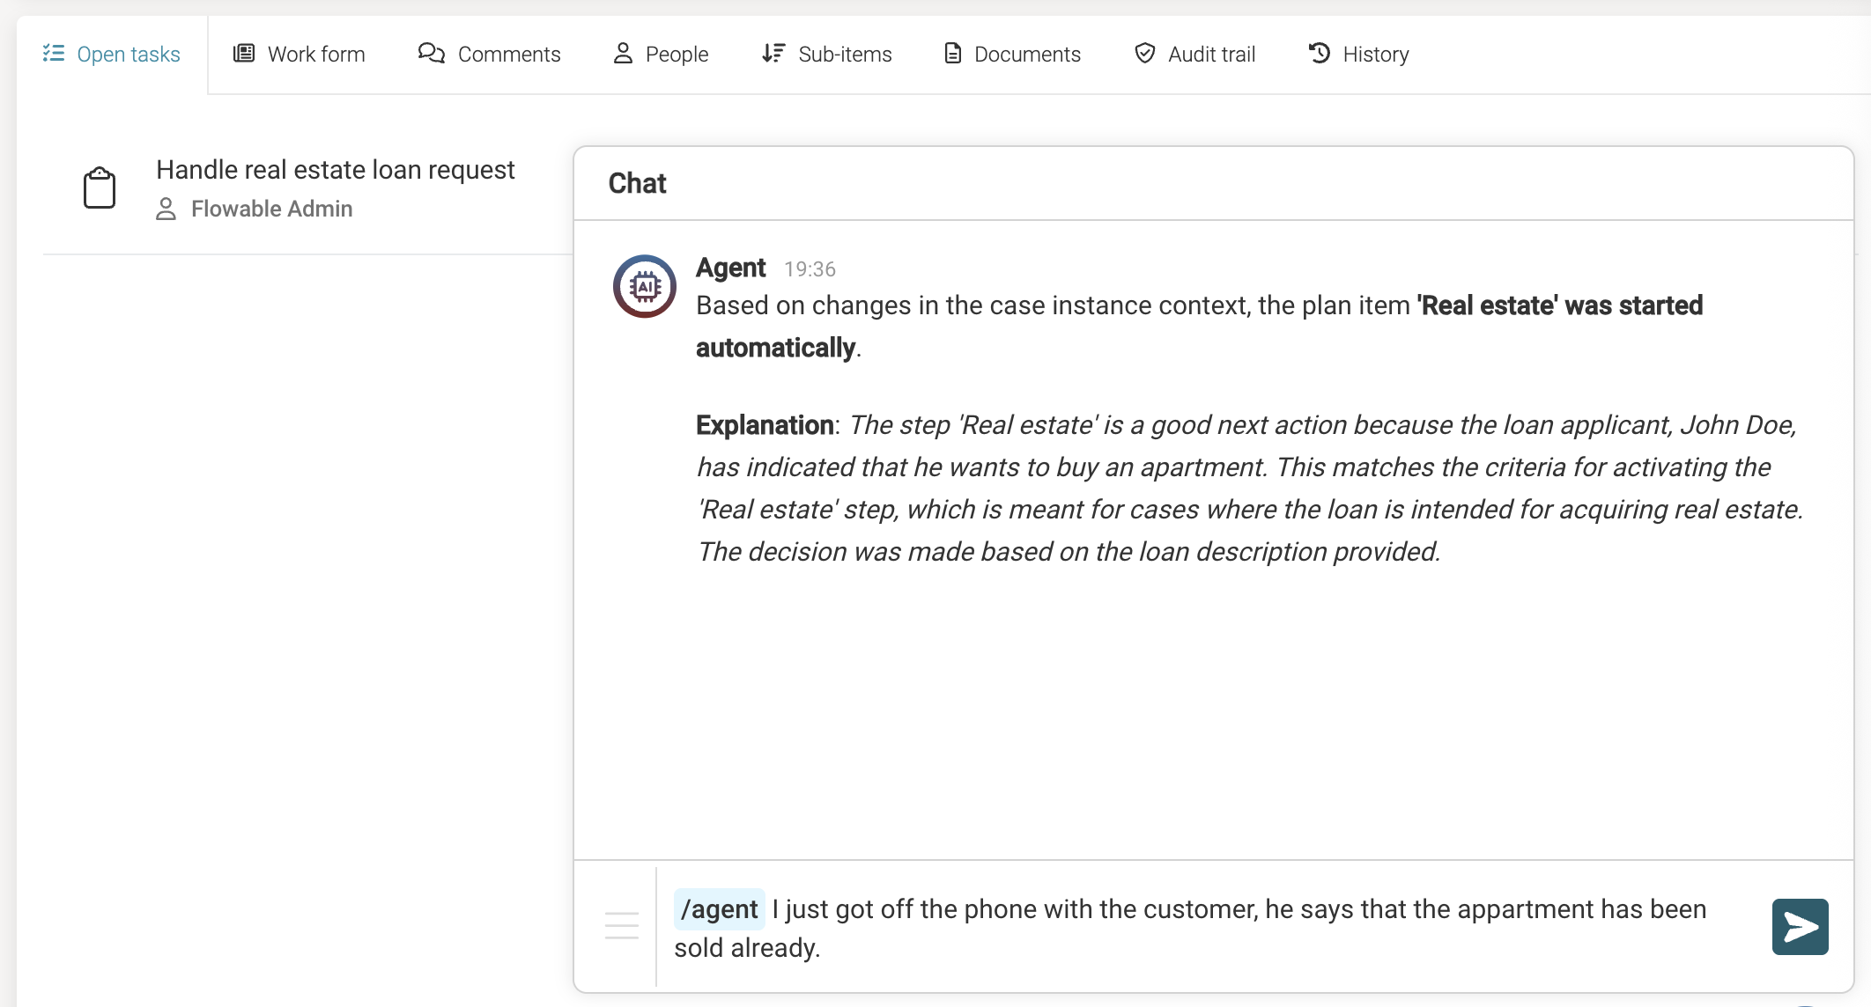Click the Comments speech bubble icon
1871x1007 pixels.
click(431, 54)
